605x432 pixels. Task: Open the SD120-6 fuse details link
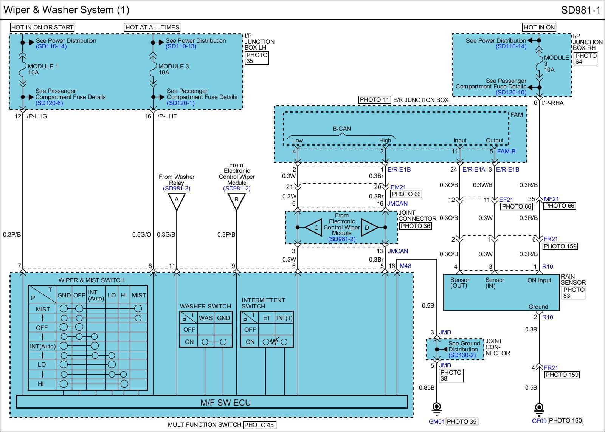(x=49, y=103)
